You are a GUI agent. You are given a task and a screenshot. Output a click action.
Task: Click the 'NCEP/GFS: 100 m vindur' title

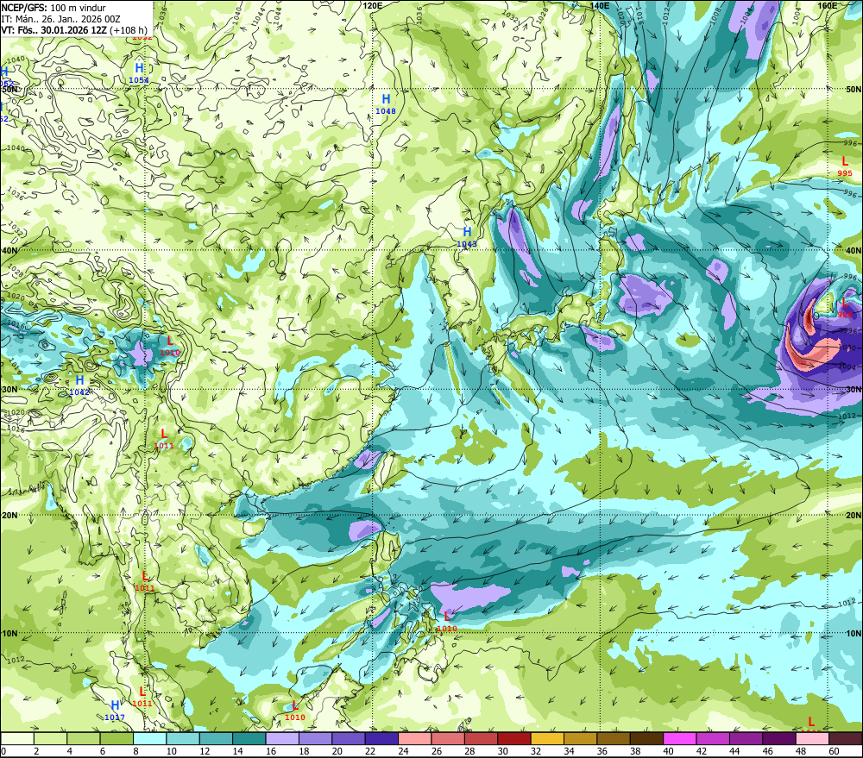pyautogui.click(x=54, y=8)
